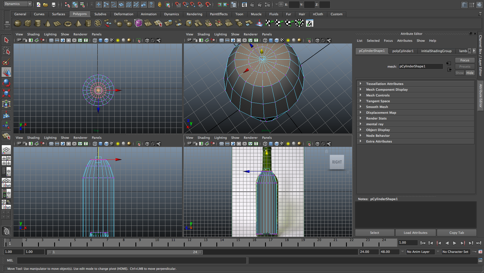
Task: Activate the Scale tool in the toolbox
Action: tap(6, 93)
